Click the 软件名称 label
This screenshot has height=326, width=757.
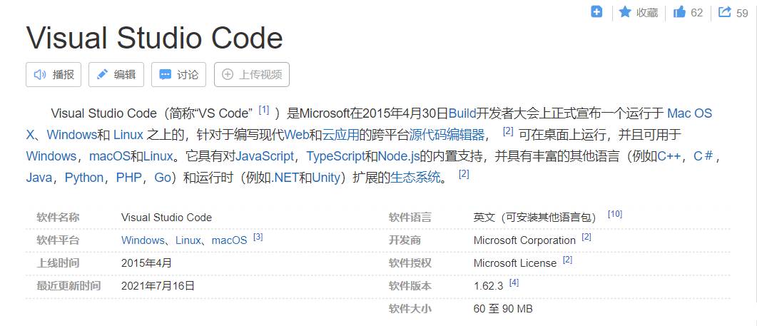(x=58, y=218)
